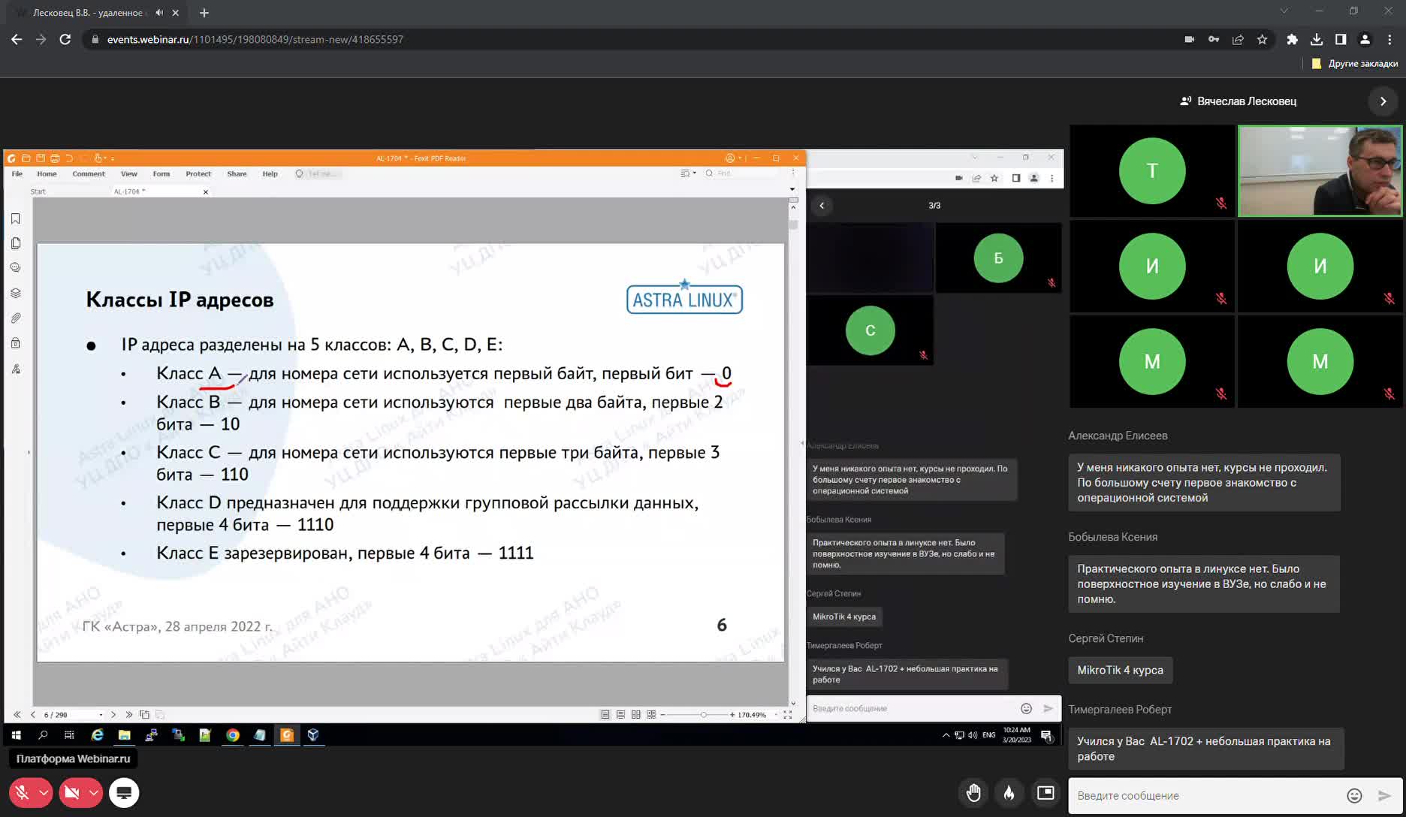1406x817 pixels.
Task: Go to first page in Foxit
Action: pyautogui.click(x=17, y=715)
